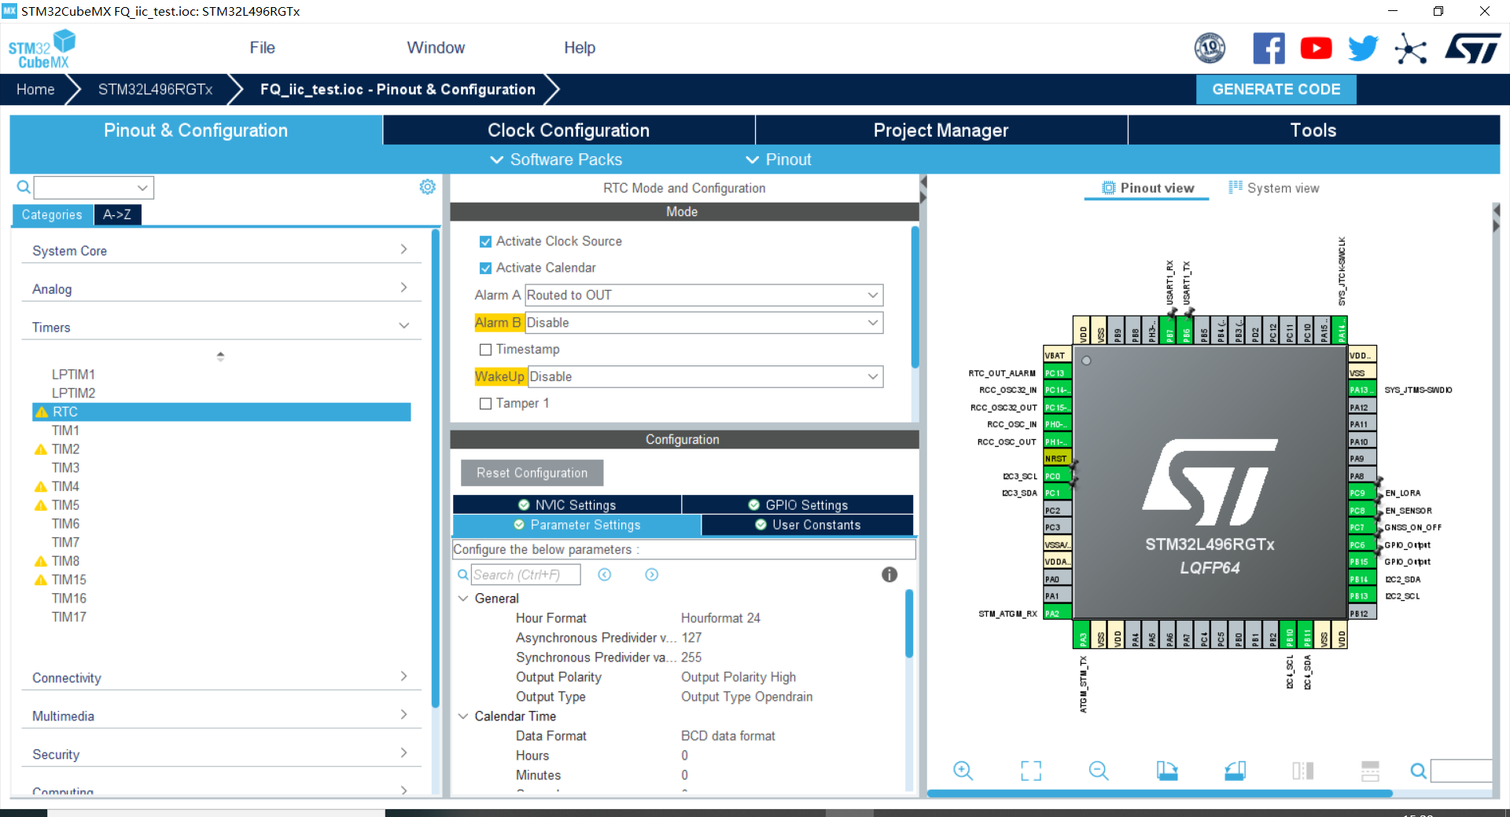Click the PA2 STM_ATGM_RX pin
The image size is (1510, 817).
(1056, 614)
